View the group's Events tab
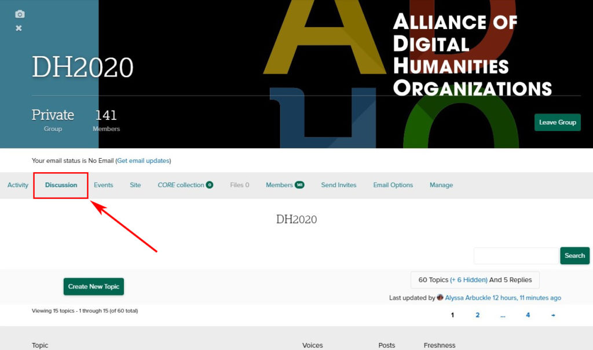 tap(103, 184)
